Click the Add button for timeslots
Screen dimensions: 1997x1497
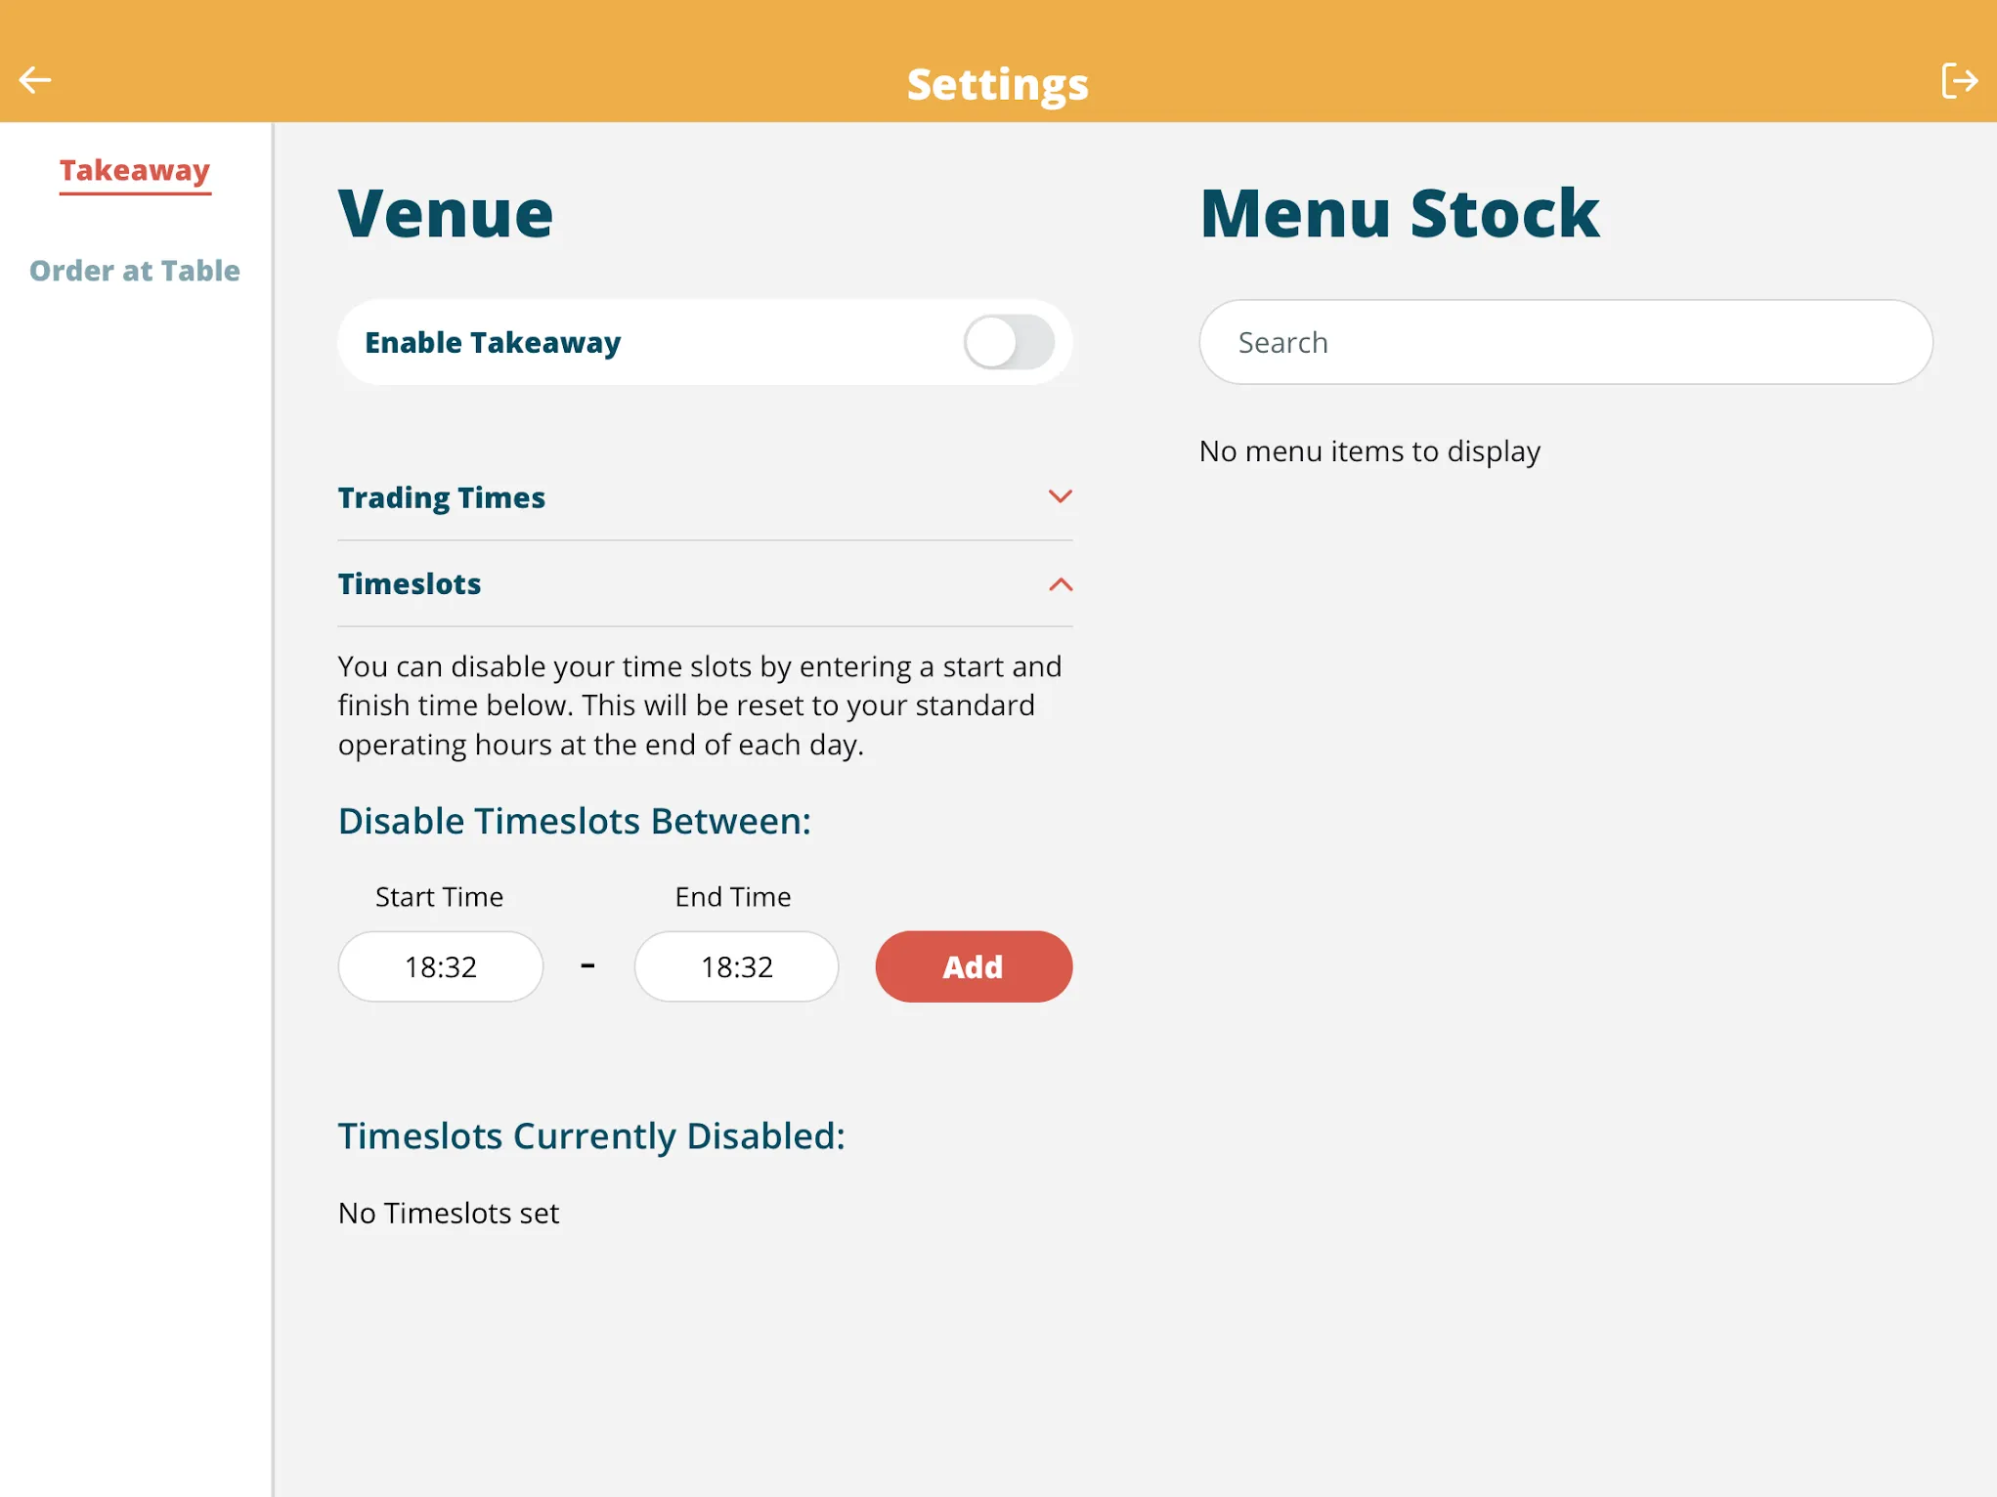point(972,965)
